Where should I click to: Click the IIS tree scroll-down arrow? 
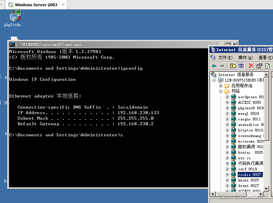(x=266, y=189)
